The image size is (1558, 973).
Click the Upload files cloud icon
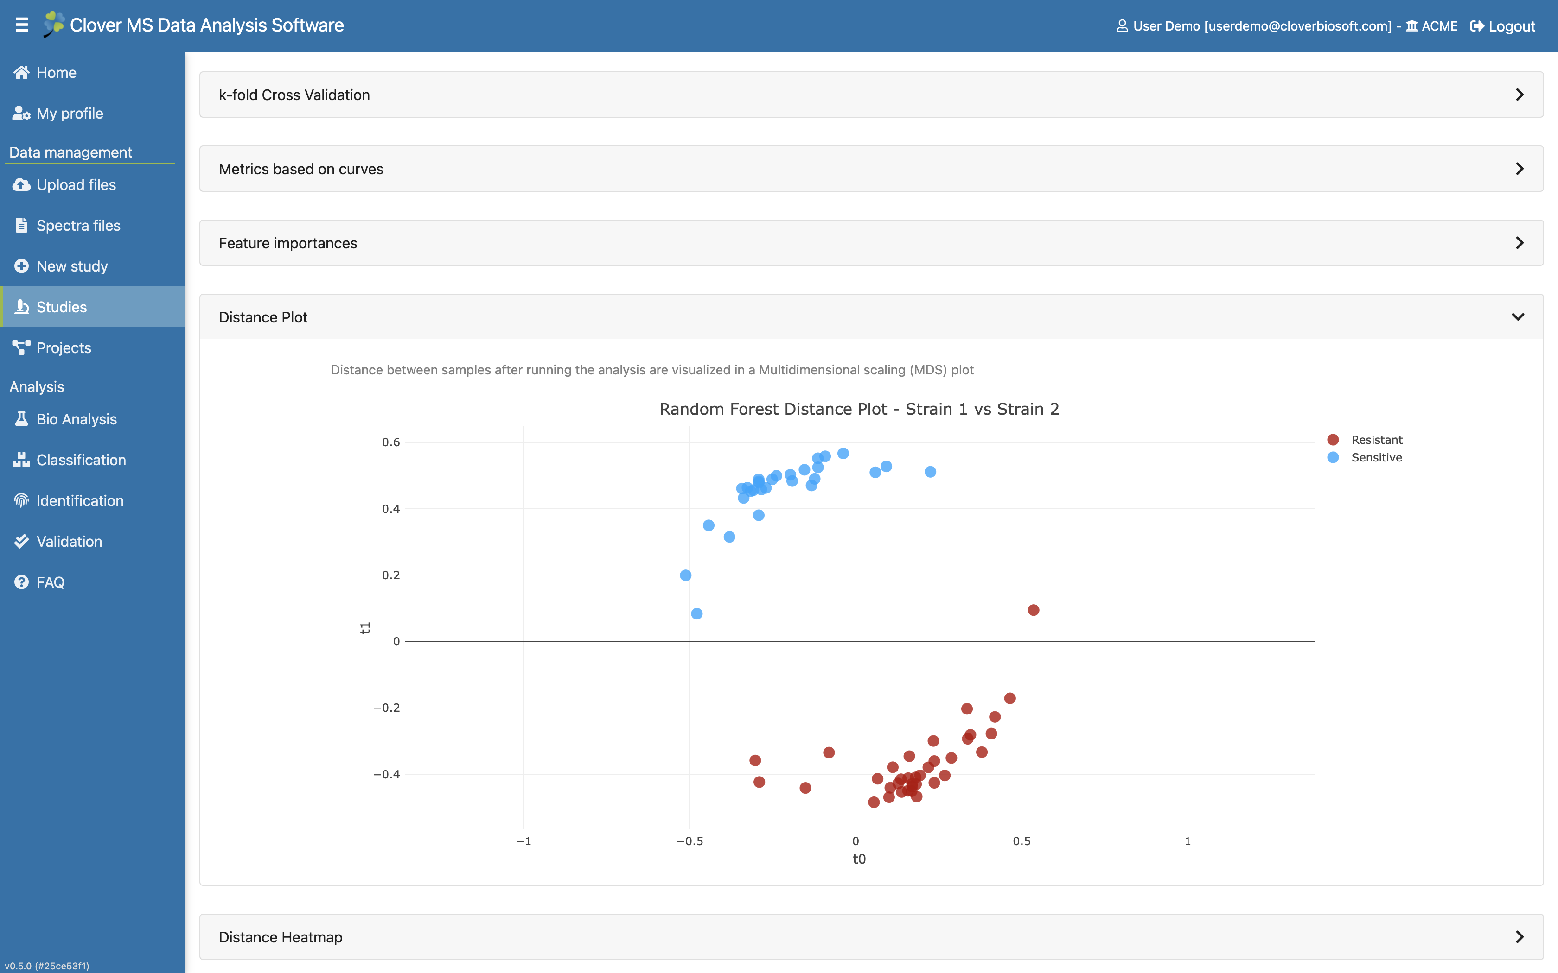[x=21, y=185]
